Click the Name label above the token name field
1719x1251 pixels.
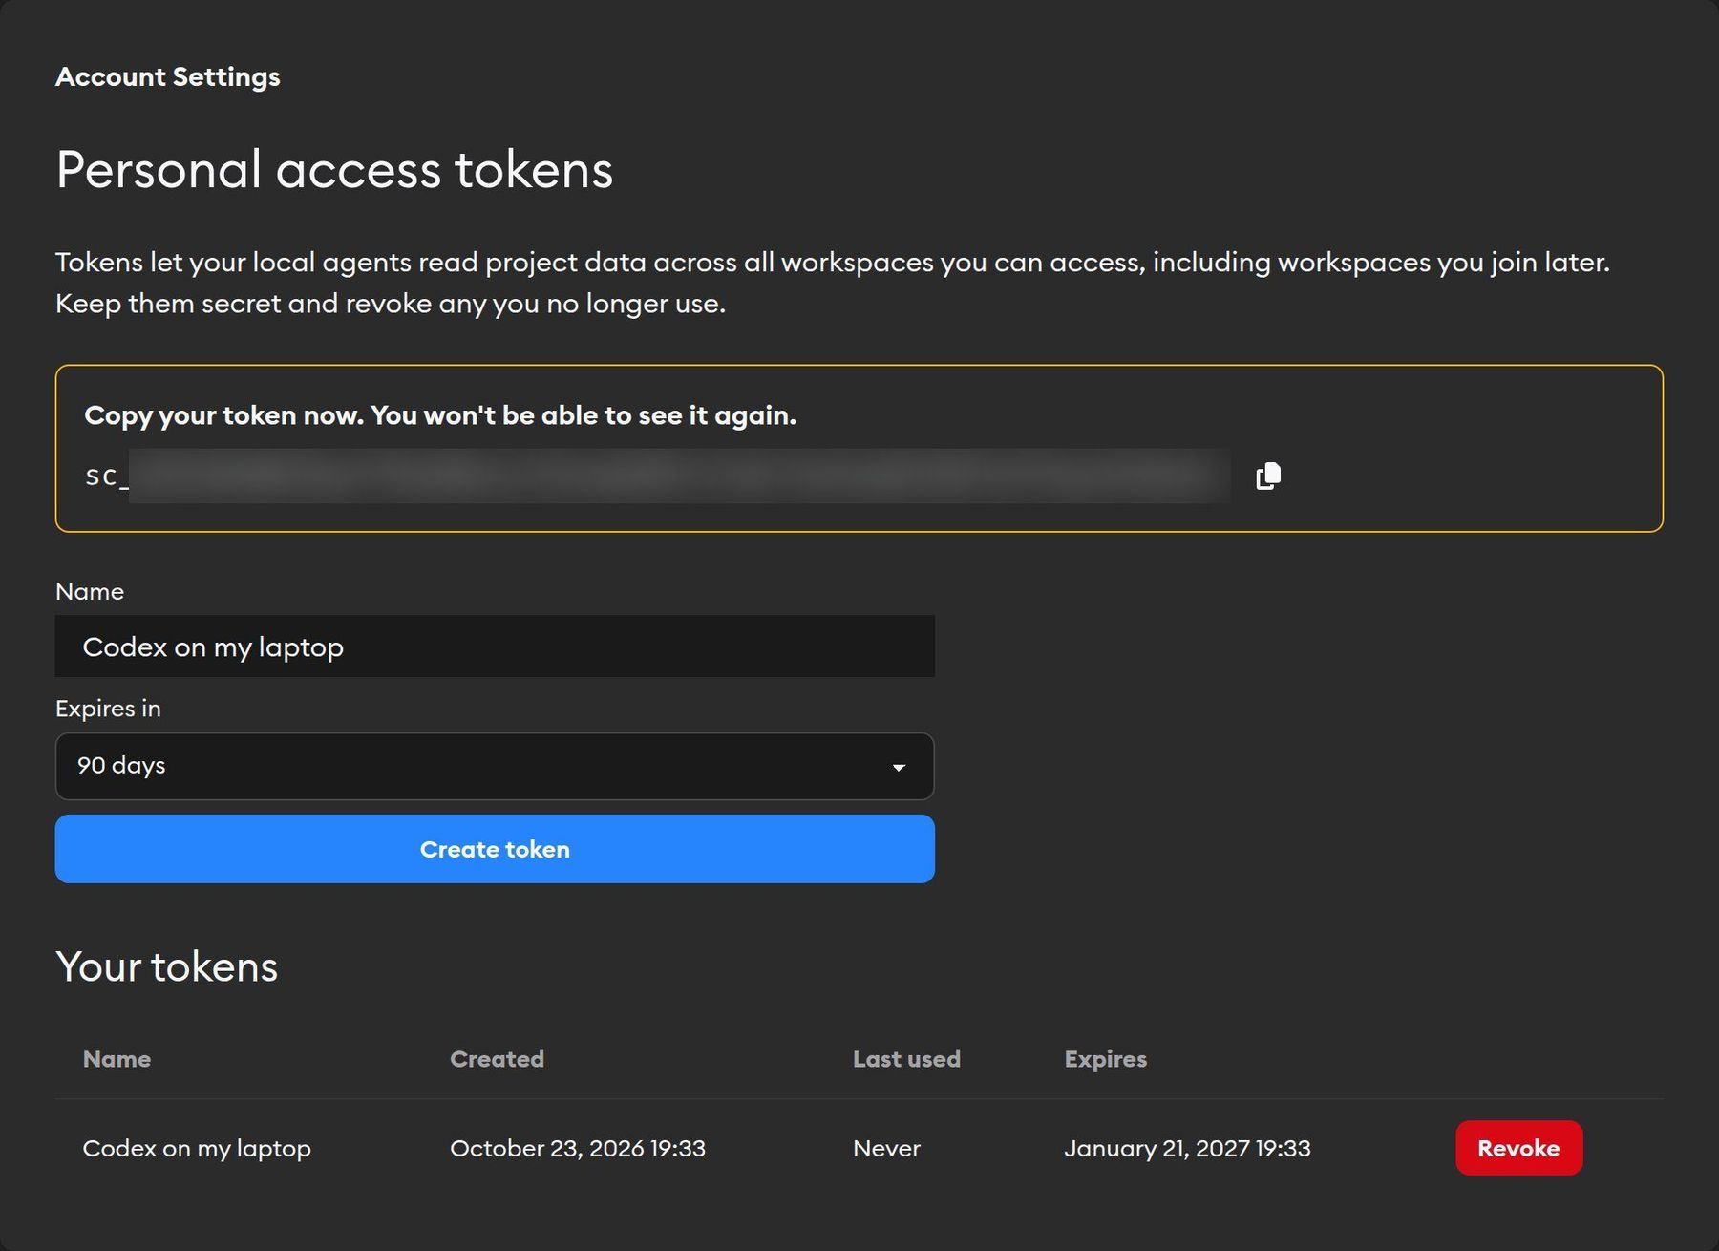(x=90, y=591)
